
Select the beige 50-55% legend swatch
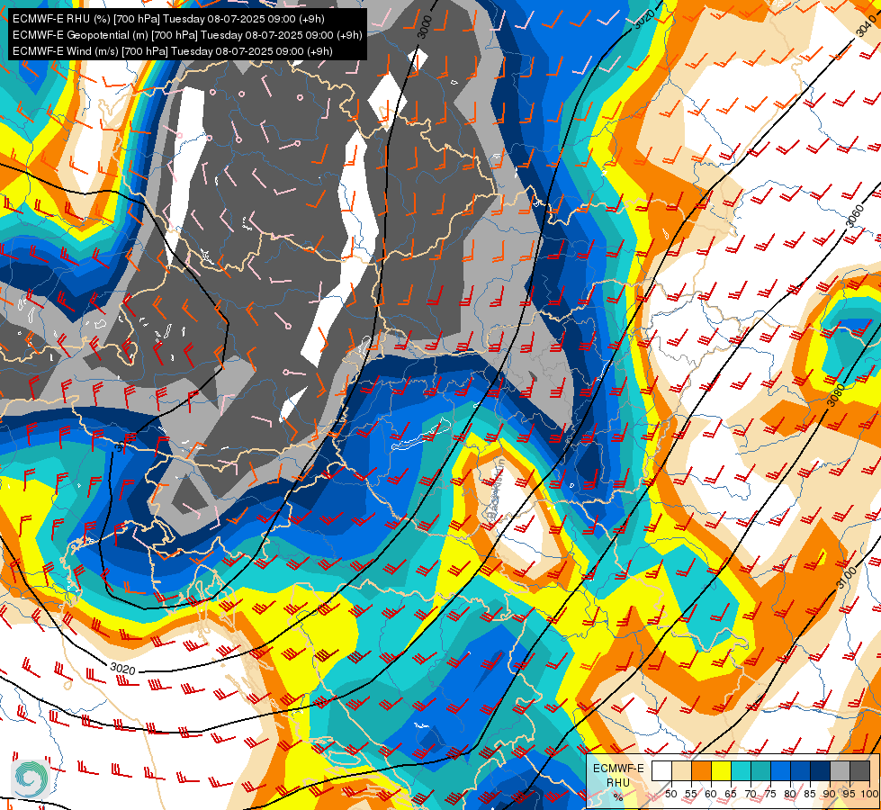pos(681,770)
